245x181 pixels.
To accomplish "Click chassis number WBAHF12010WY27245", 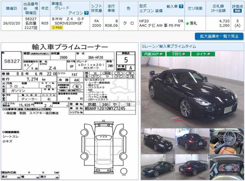I will (x=105, y=108).
